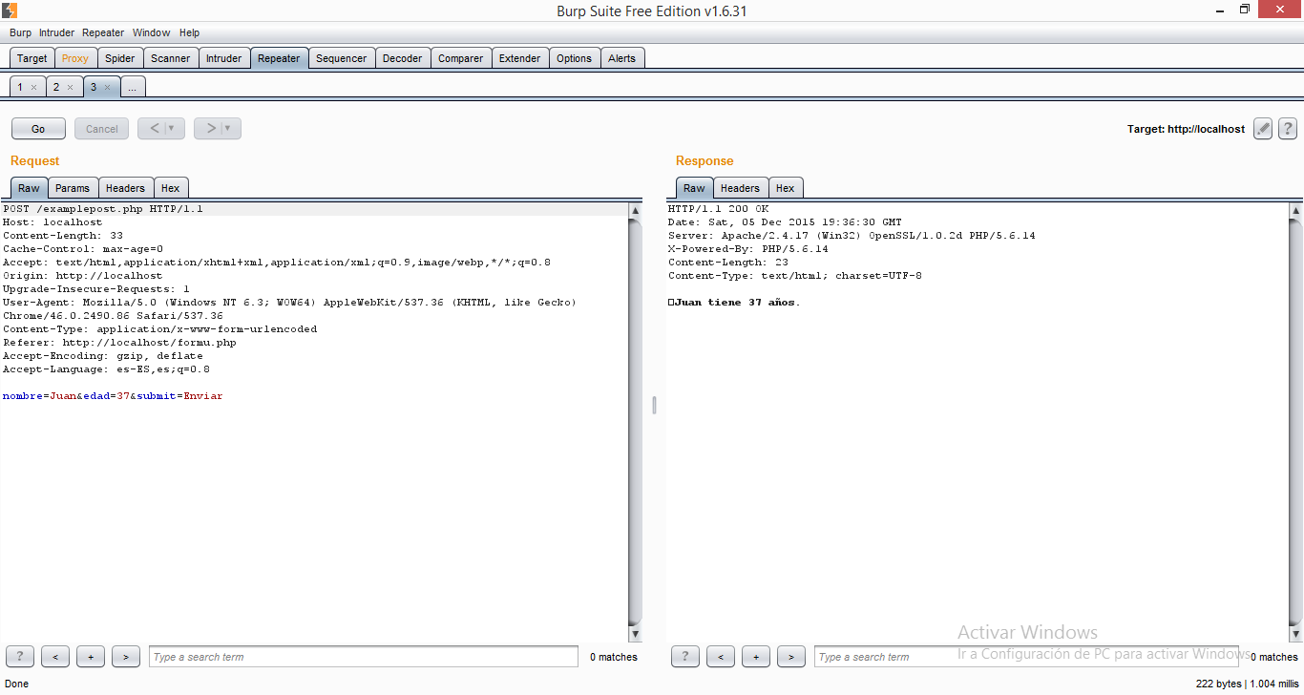The image size is (1304, 695).
Task: Go to next match in response search
Action: tap(791, 657)
